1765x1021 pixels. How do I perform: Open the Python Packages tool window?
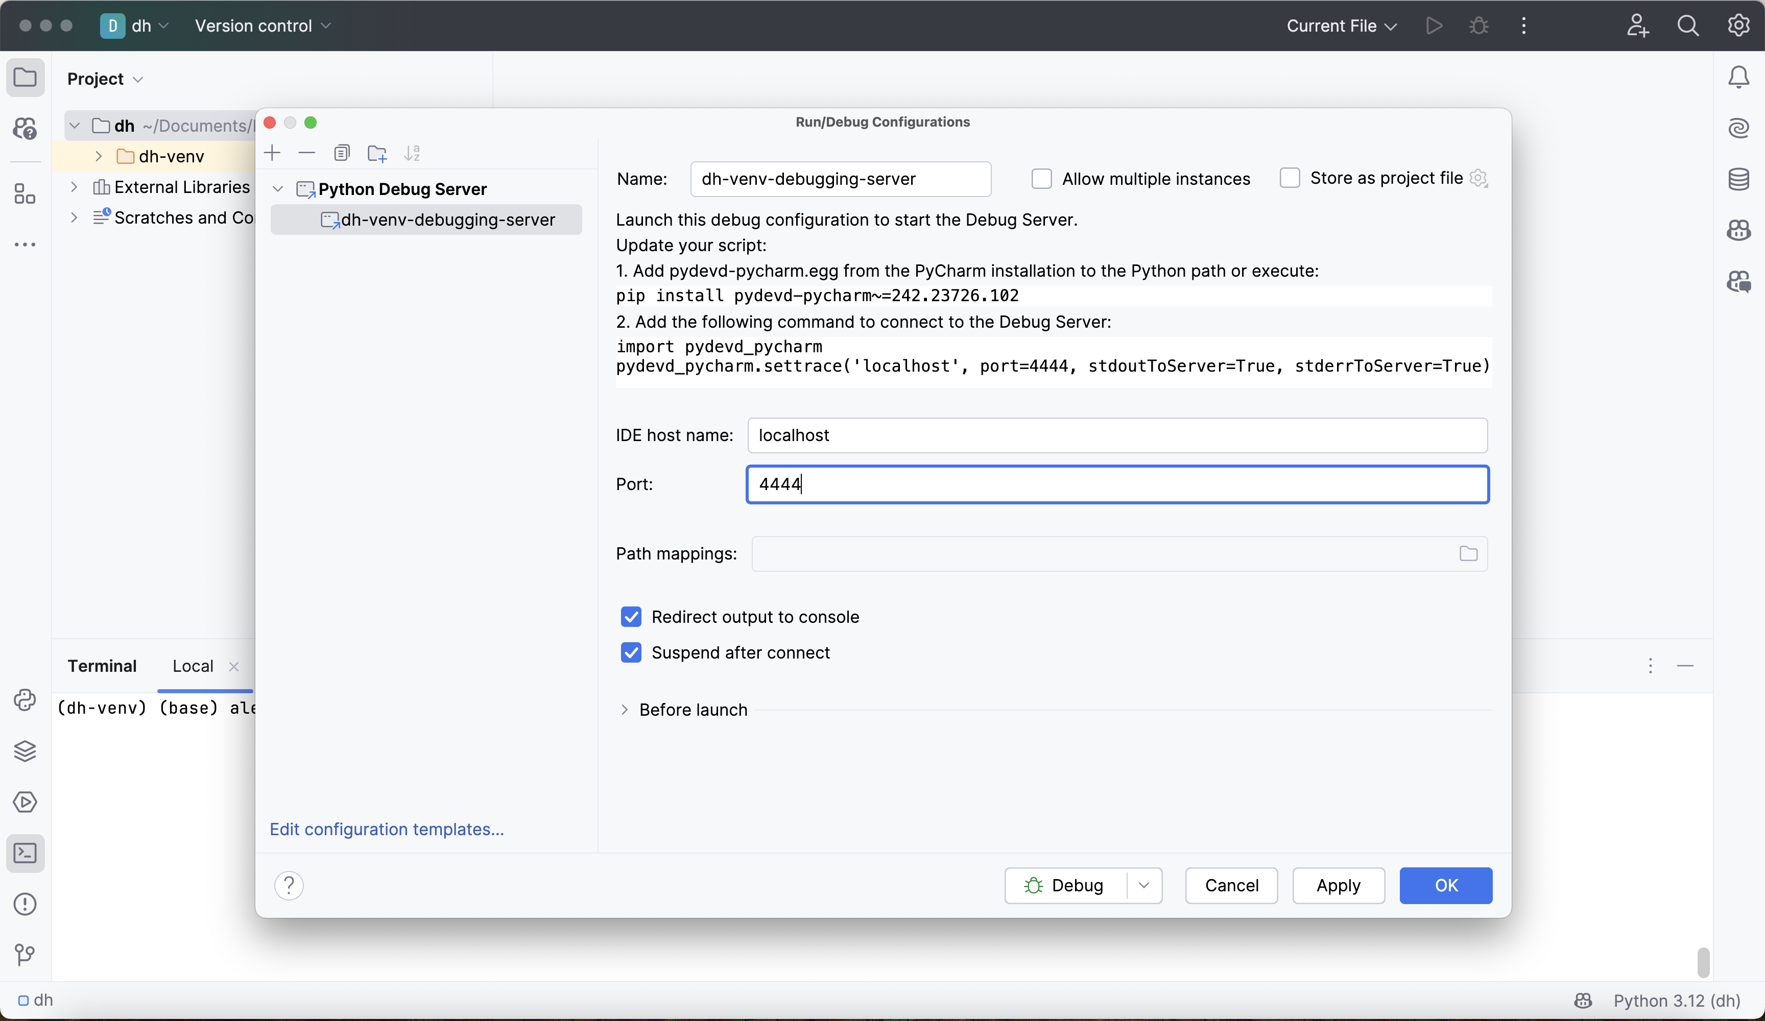point(25,751)
